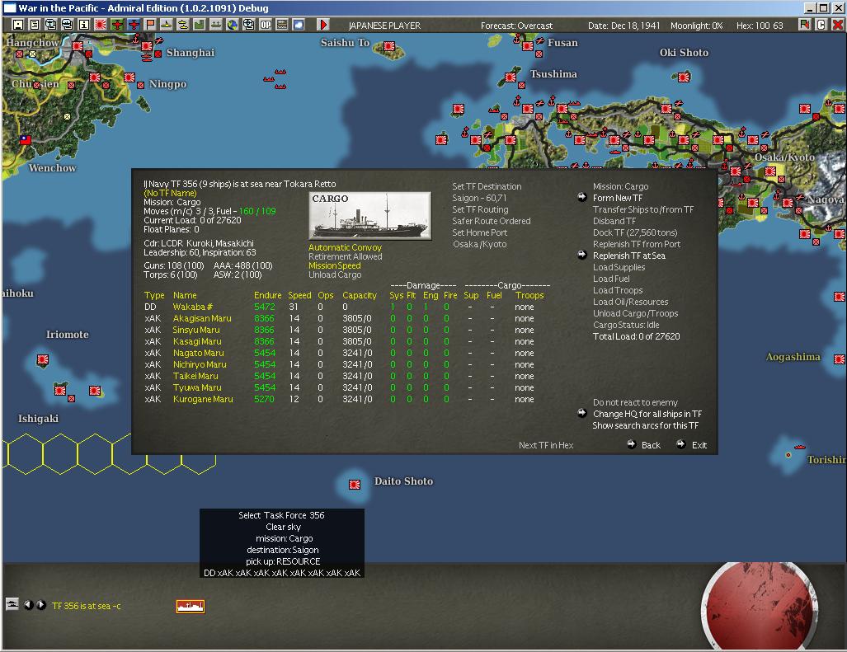Toggle Mission Speed setting
This screenshot has width=847, height=652.
[334, 265]
